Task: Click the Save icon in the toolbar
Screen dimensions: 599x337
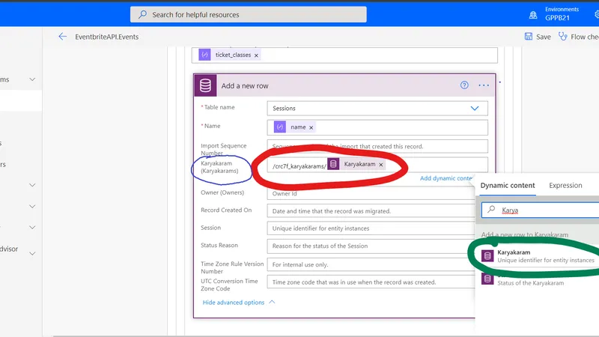Action: (529, 37)
